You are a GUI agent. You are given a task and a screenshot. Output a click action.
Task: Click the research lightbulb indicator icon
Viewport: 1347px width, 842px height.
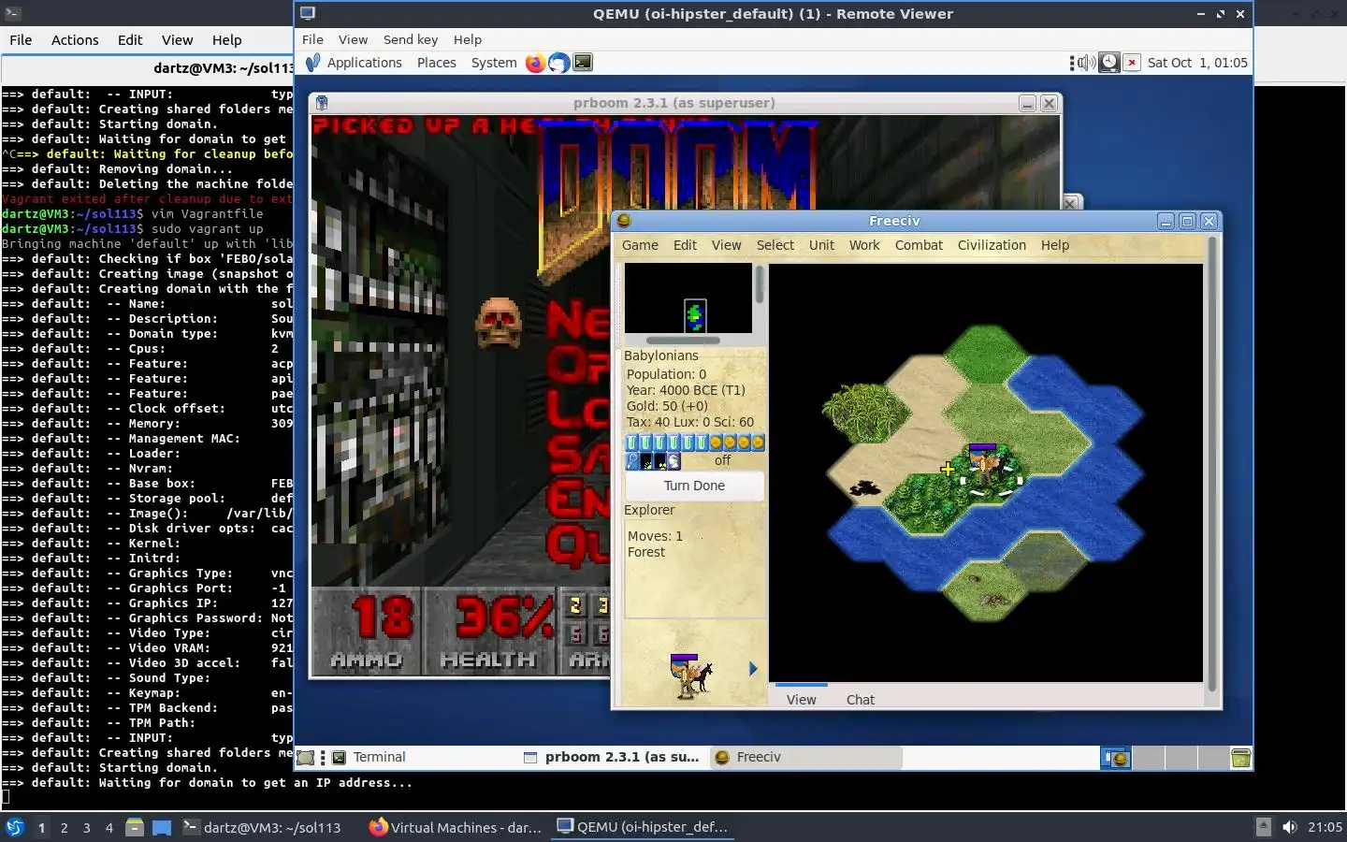pos(631,460)
